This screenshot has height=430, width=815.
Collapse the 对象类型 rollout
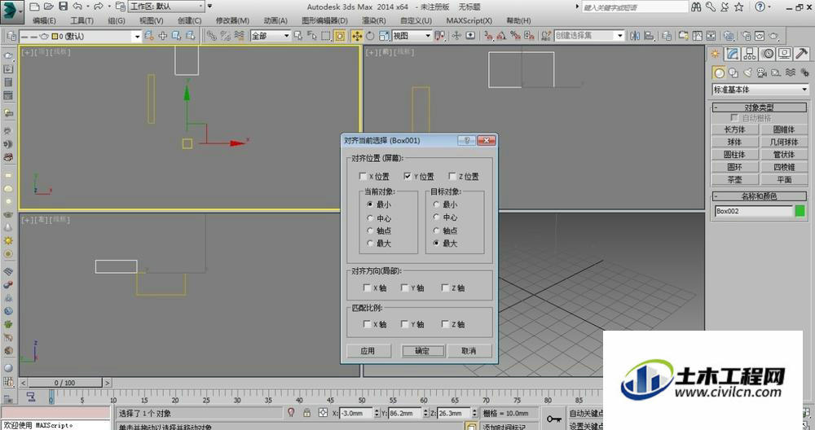(x=760, y=107)
